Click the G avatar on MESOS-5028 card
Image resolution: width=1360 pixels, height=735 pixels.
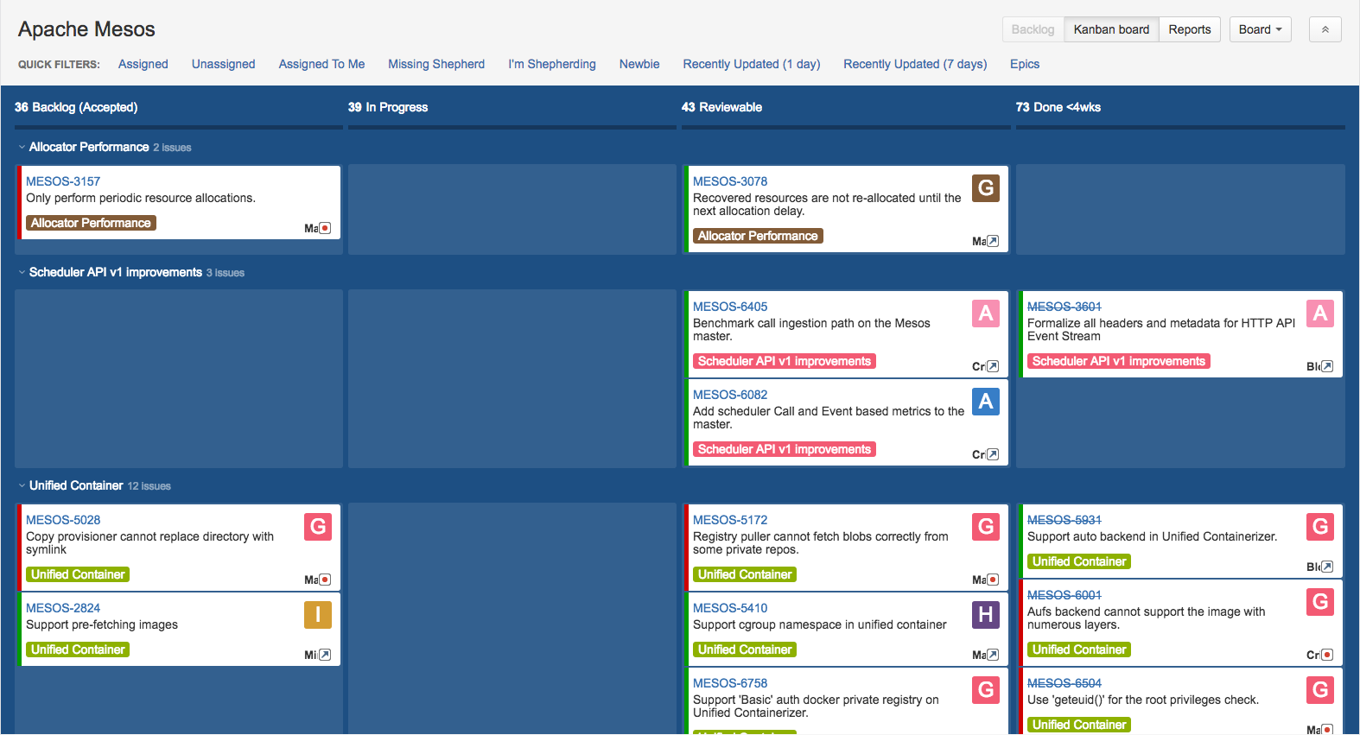click(x=318, y=527)
